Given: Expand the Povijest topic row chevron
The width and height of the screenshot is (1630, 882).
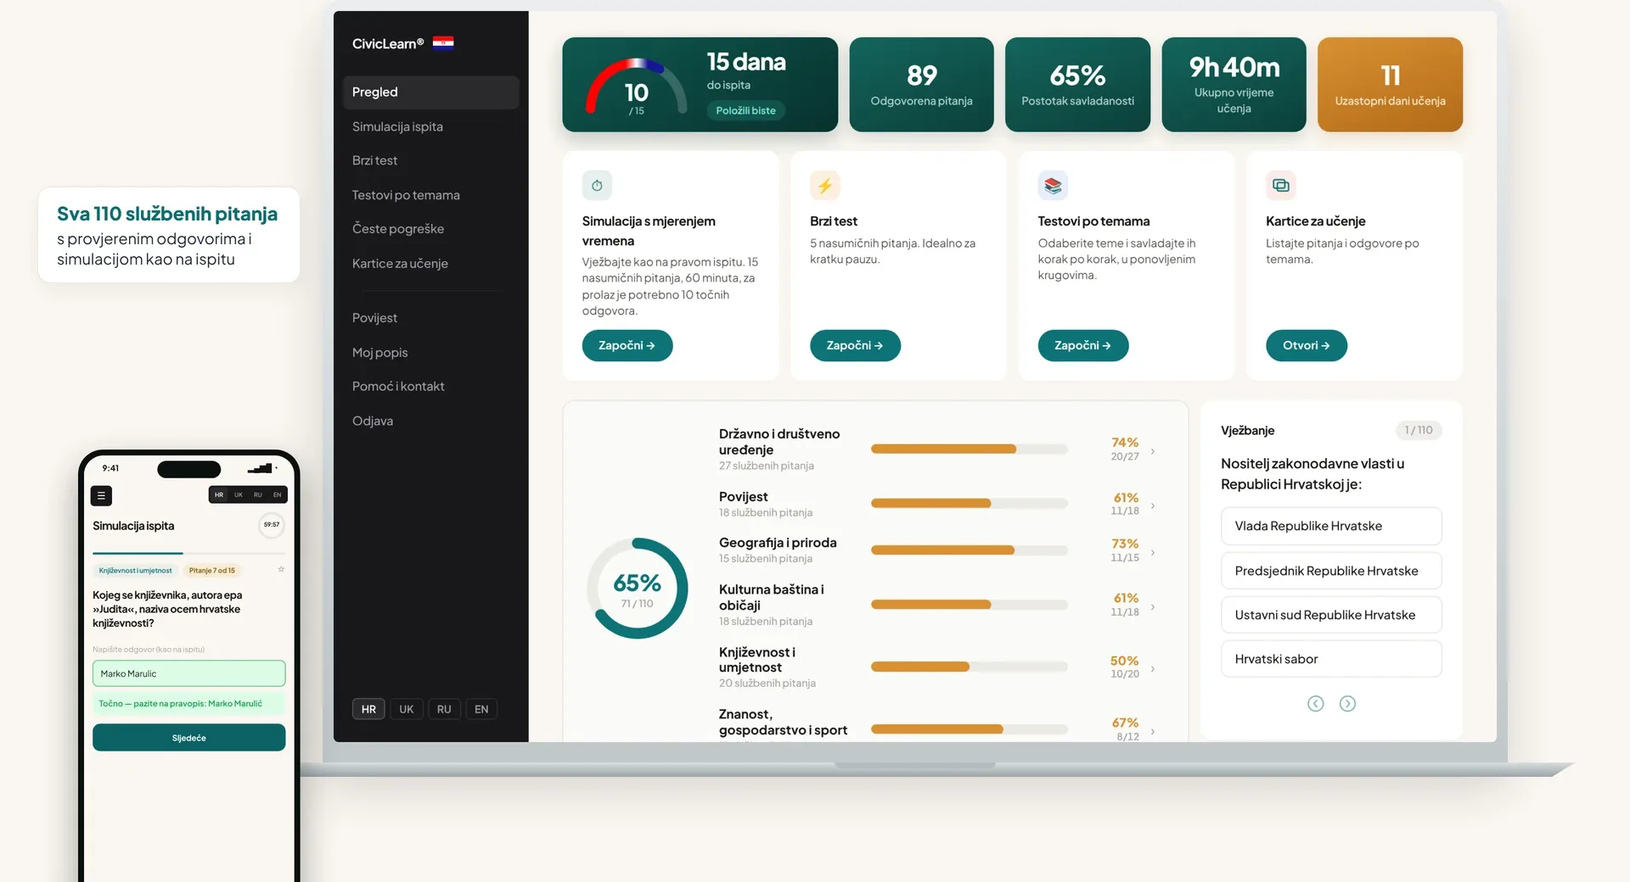Looking at the screenshot, I should (x=1153, y=505).
